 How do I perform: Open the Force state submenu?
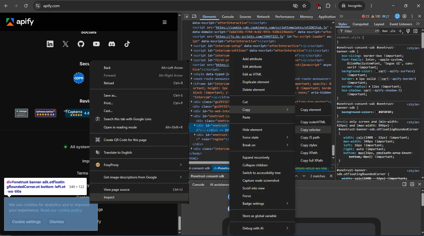pyautogui.click(x=262, y=137)
